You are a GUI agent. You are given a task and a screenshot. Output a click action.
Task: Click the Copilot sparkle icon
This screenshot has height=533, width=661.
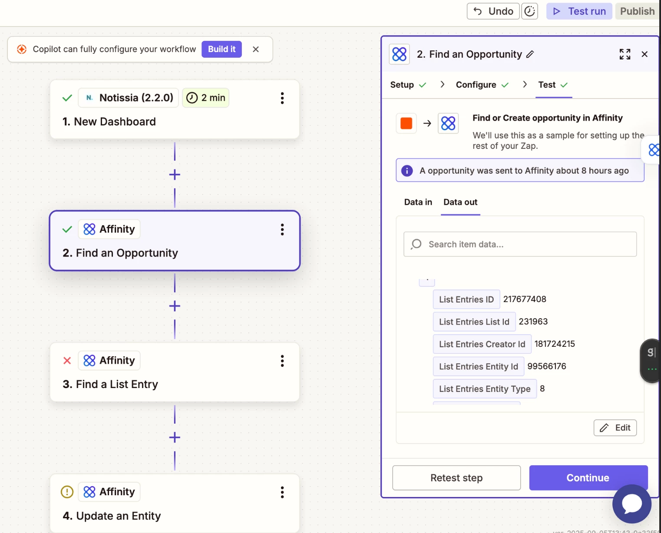coord(22,49)
